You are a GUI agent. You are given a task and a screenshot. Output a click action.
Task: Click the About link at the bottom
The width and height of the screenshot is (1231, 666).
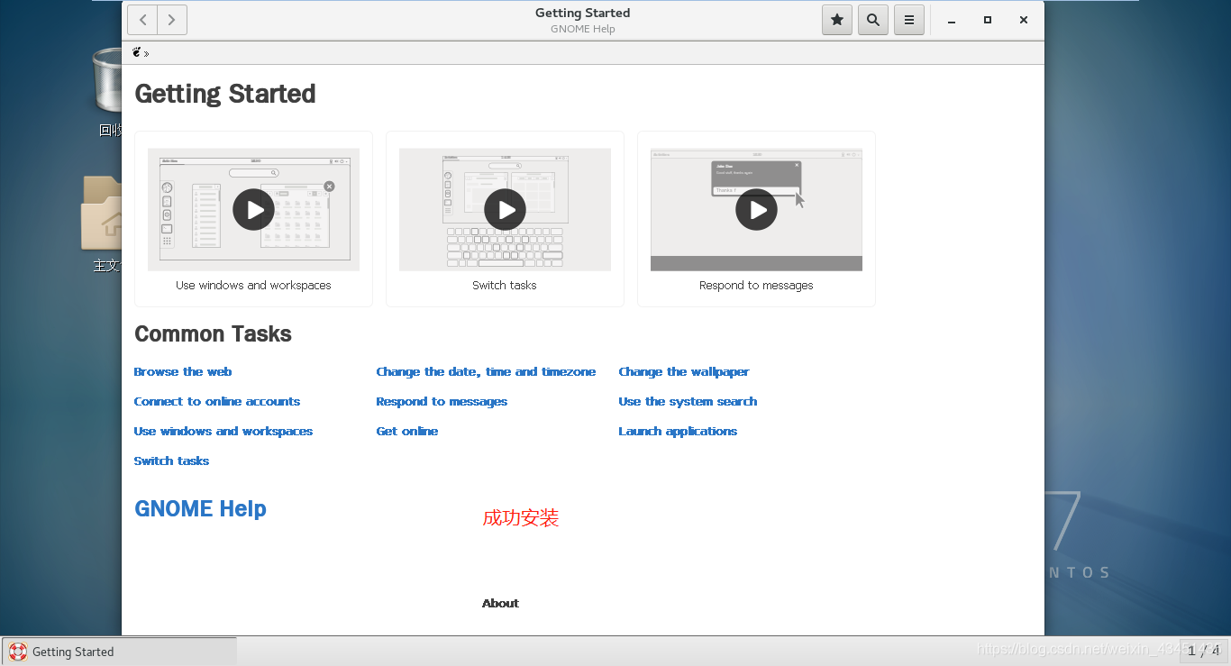point(500,603)
